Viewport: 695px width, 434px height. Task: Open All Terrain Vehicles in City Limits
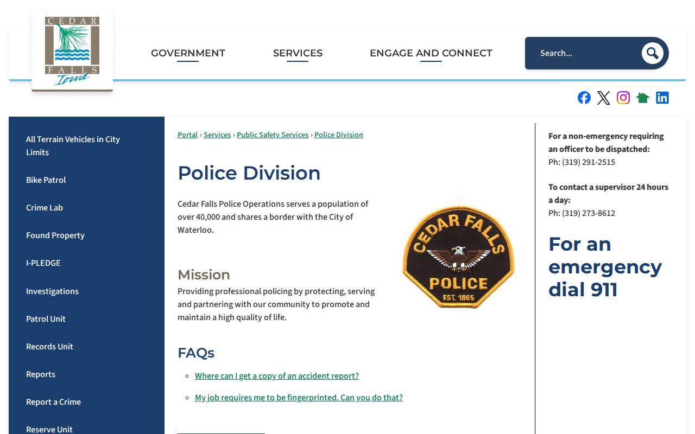click(86, 146)
